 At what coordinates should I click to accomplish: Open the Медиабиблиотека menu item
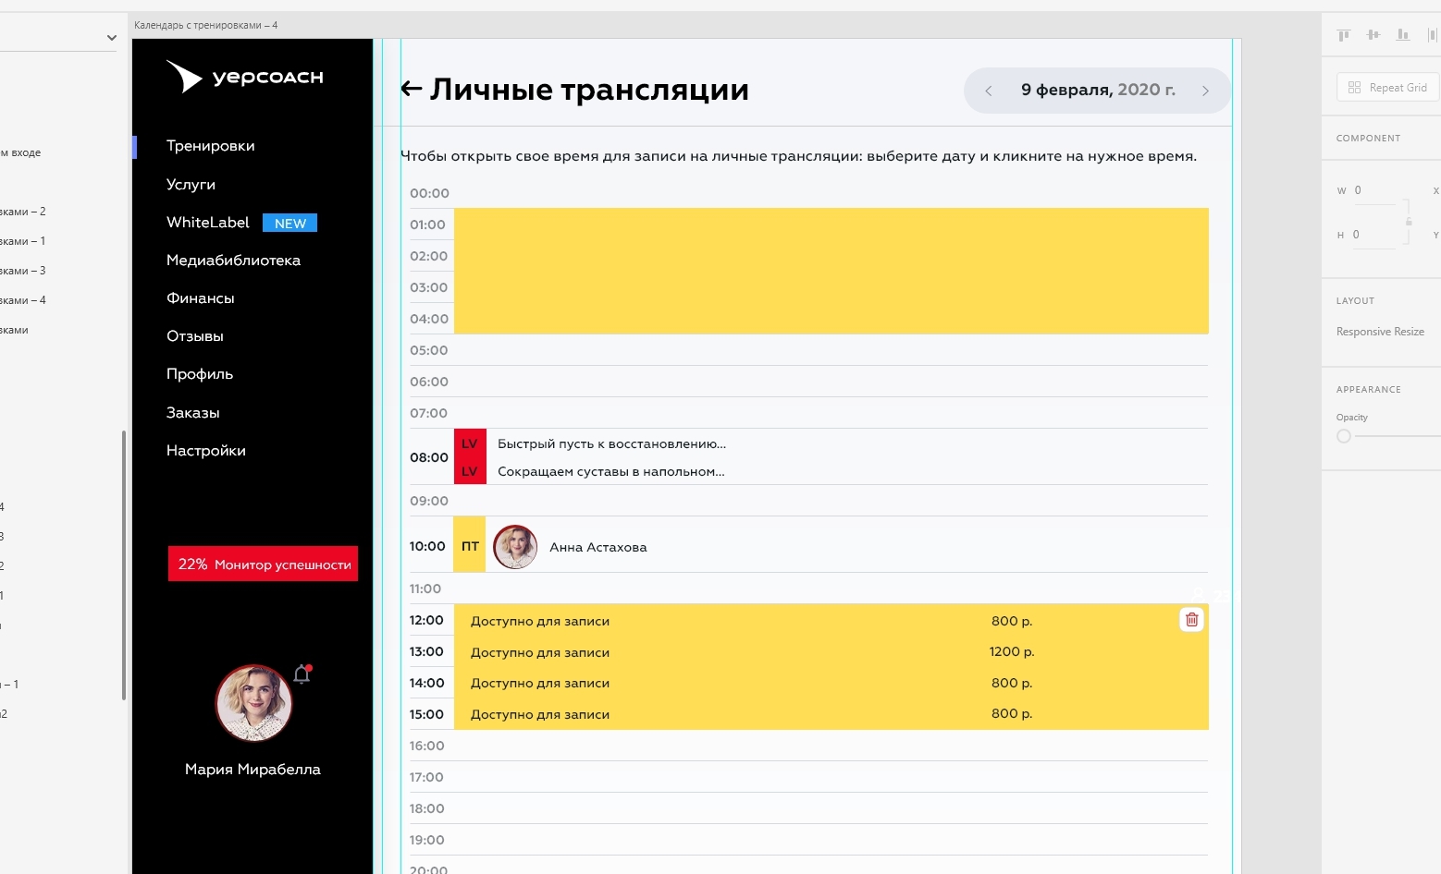tap(233, 261)
